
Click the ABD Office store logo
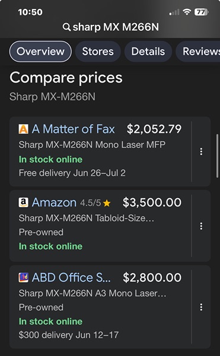[x=23, y=278]
